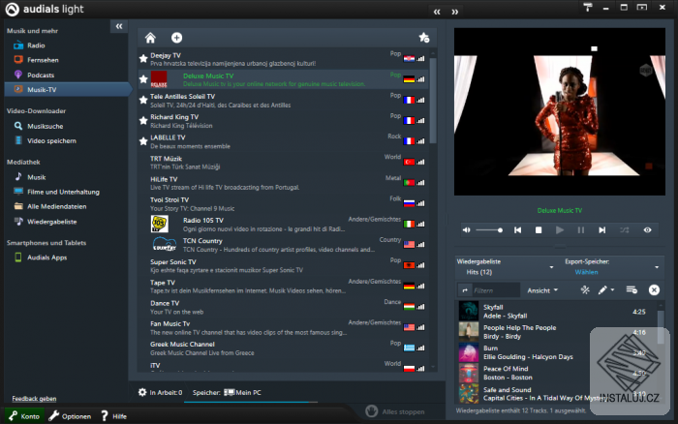
Task: Click the playlist tools wrench icon
Action: click(x=585, y=290)
